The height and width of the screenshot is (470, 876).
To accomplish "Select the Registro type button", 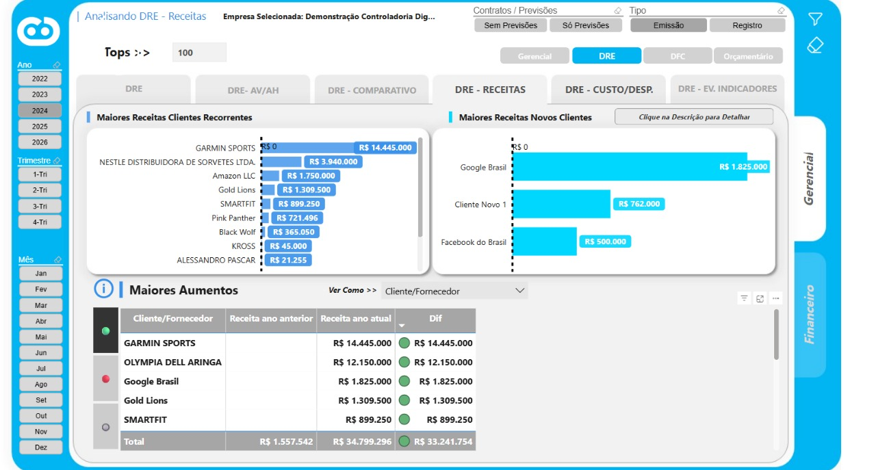I will (x=747, y=25).
